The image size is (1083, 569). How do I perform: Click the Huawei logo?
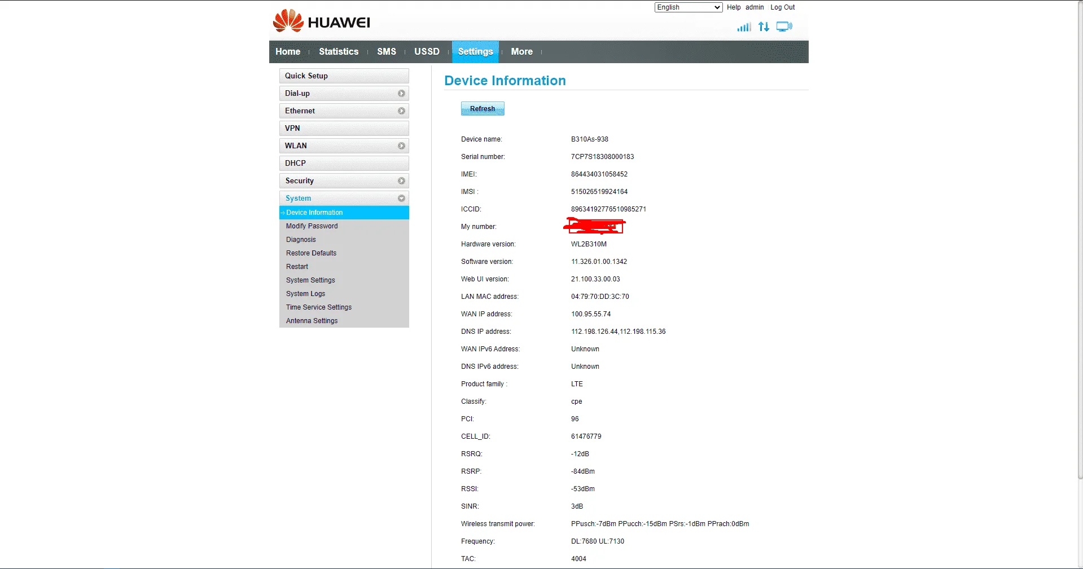[x=321, y=21]
